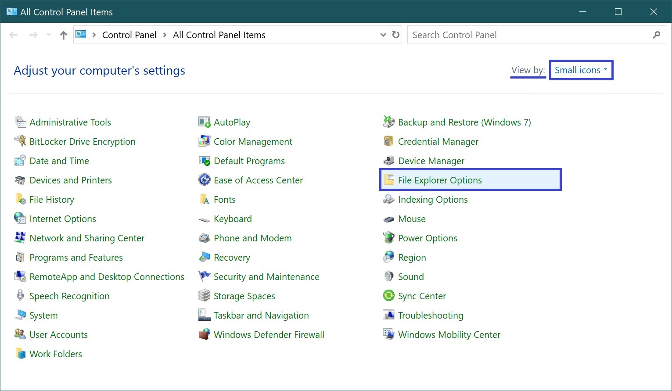
Task: Click the Taskbar and Navigation icon
Action: coord(205,315)
